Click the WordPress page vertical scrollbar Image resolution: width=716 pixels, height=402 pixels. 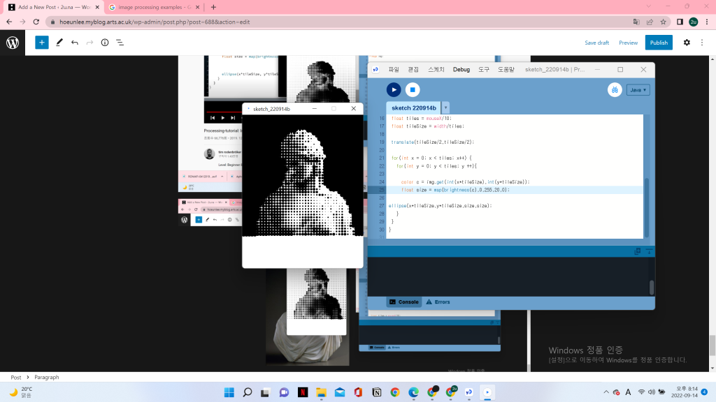713,345
